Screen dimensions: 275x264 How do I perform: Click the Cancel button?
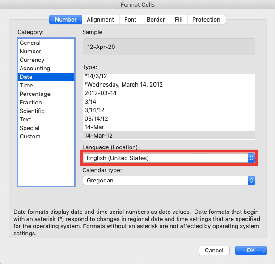coord(214,250)
